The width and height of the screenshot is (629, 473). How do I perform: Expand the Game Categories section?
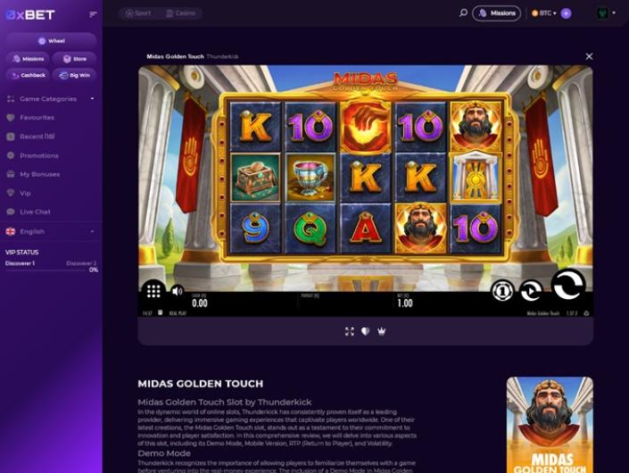click(x=51, y=99)
